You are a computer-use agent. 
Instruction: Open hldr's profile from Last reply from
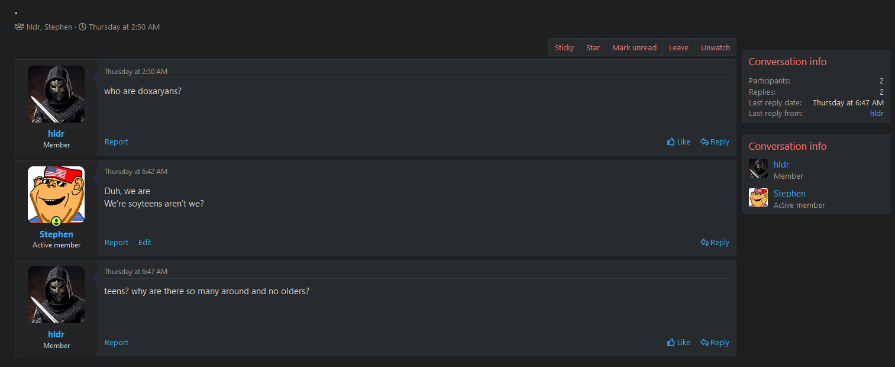click(877, 113)
